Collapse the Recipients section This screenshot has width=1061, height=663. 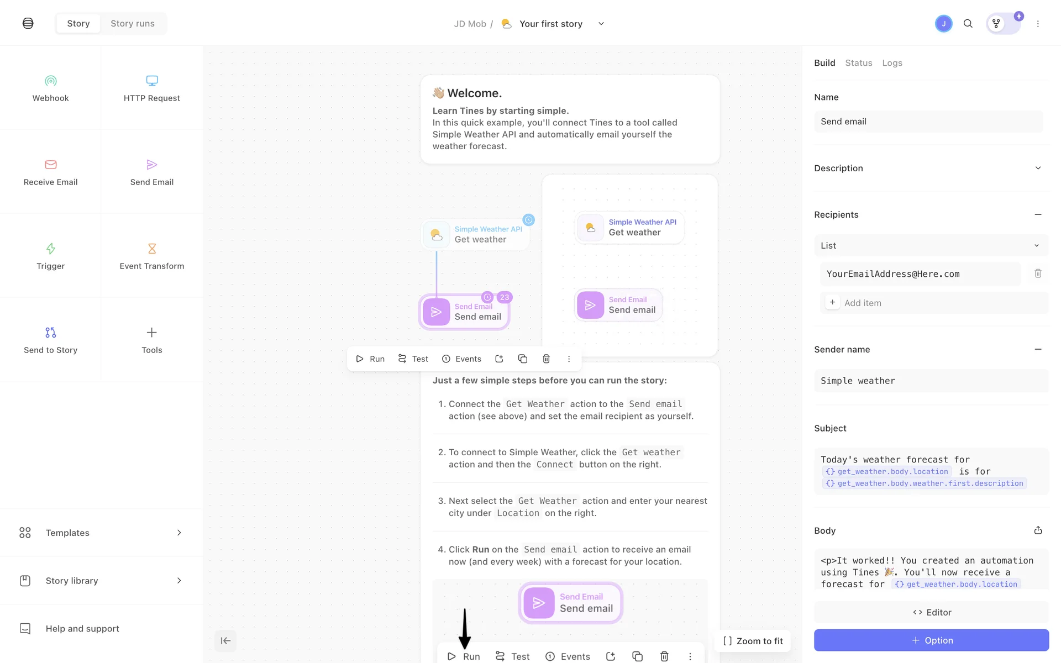pyautogui.click(x=1038, y=214)
